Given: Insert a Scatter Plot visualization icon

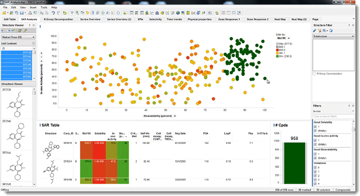Looking at the screenshot, I should tap(168, 13).
